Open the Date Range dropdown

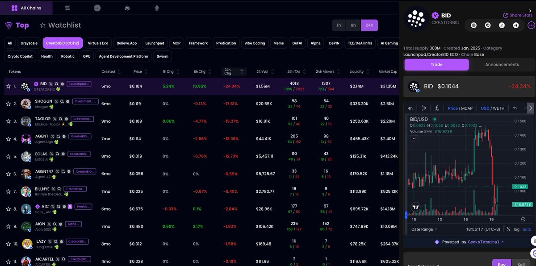[x=424, y=229]
